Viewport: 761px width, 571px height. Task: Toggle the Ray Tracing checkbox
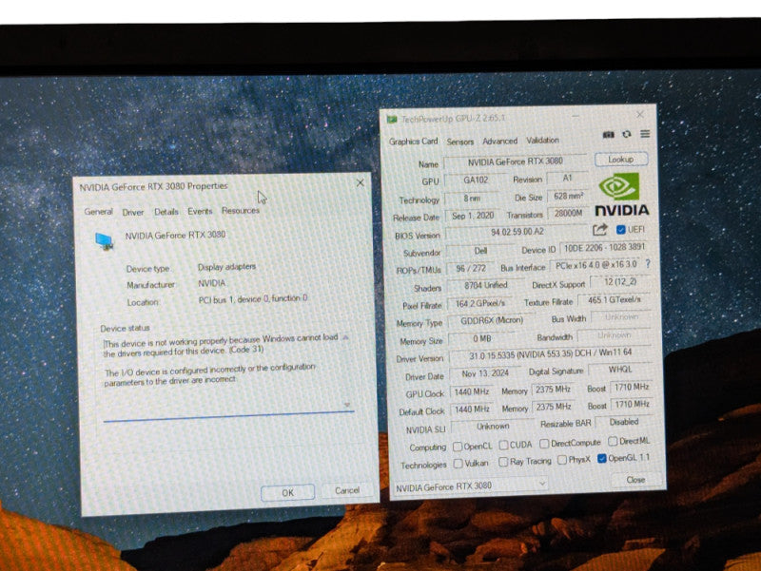pyautogui.click(x=503, y=462)
